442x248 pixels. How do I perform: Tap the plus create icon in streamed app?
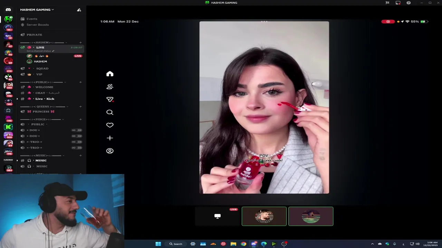110,138
